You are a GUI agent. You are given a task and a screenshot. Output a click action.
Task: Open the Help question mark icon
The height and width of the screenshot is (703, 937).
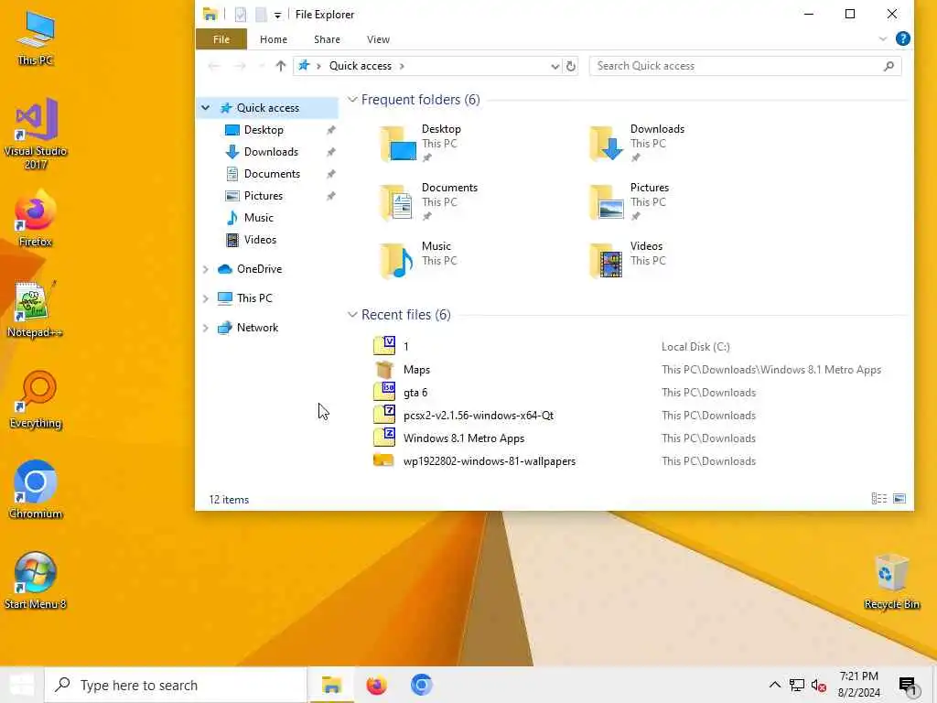pyautogui.click(x=902, y=38)
